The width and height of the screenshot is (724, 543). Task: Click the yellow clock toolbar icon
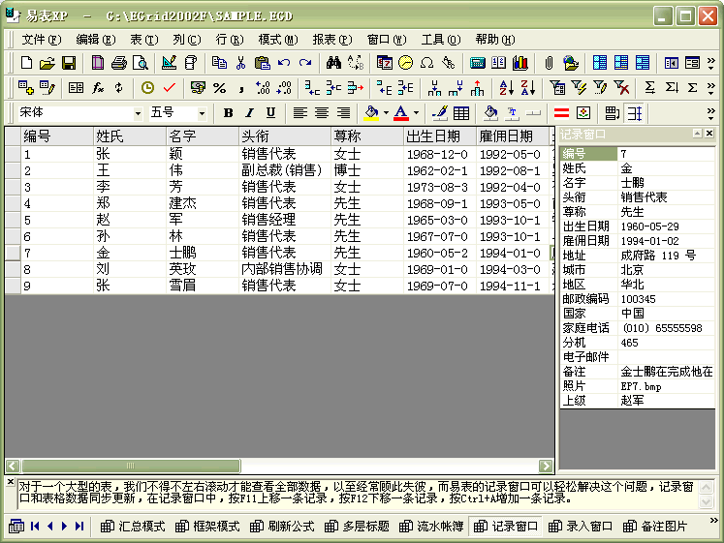pos(147,87)
